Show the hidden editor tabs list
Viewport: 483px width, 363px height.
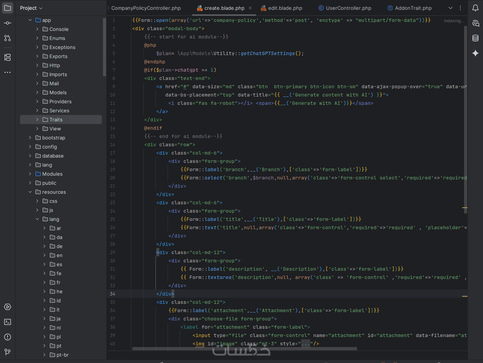(x=450, y=8)
